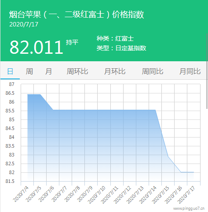Click the chart data point at 2020/7/4
The height and width of the screenshot is (212, 208).
pyautogui.click(x=27, y=94)
